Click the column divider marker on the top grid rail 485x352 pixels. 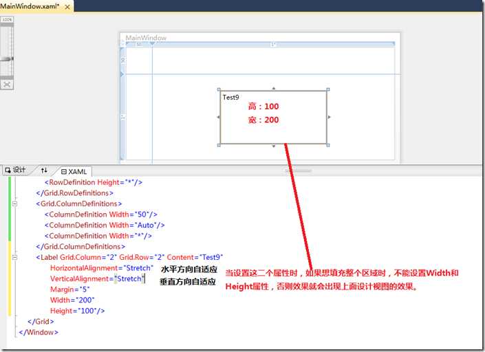[152, 45]
